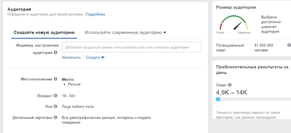The height and width of the screenshot is (133, 291).
Task: Click info icon next to Возраст
Action: pyautogui.click(x=55, y=96)
